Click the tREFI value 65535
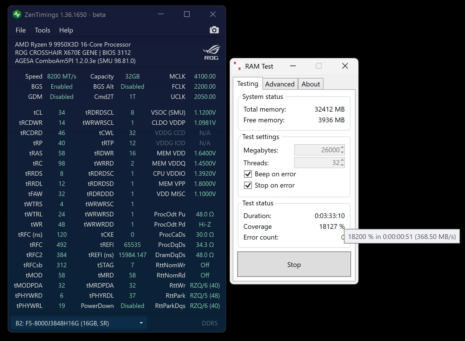Screen dimensions: 465x341 point(132,245)
